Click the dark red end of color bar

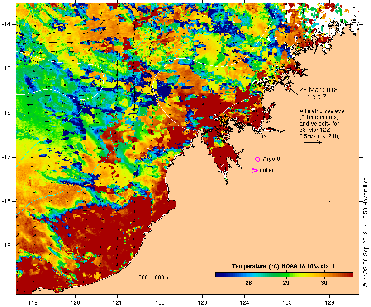click(351, 274)
